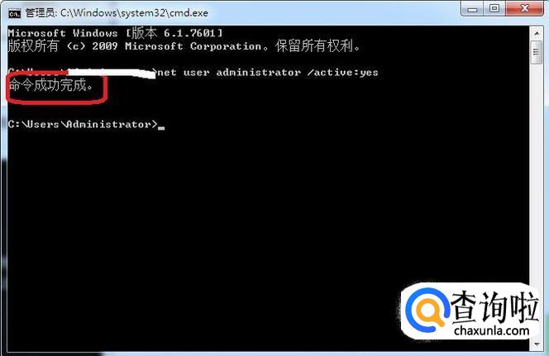Viewport: 549px width, 356px height.
Task: Maximize the cmd.exe window
Action: tap(494, 8)
